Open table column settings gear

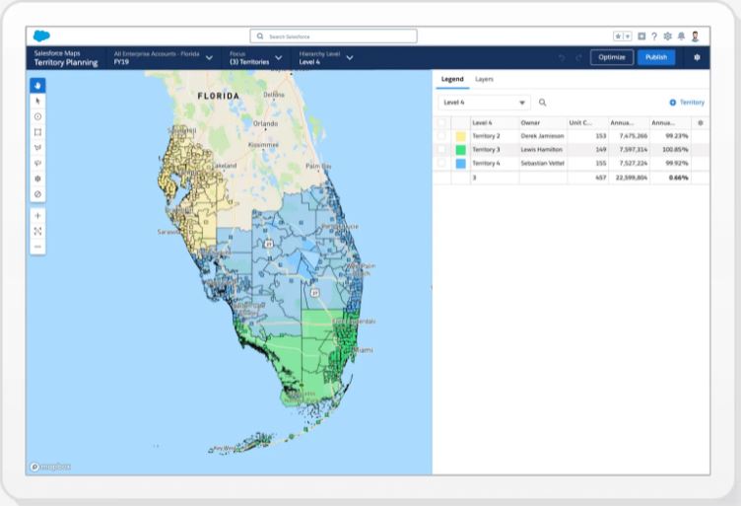click(701, 122)
